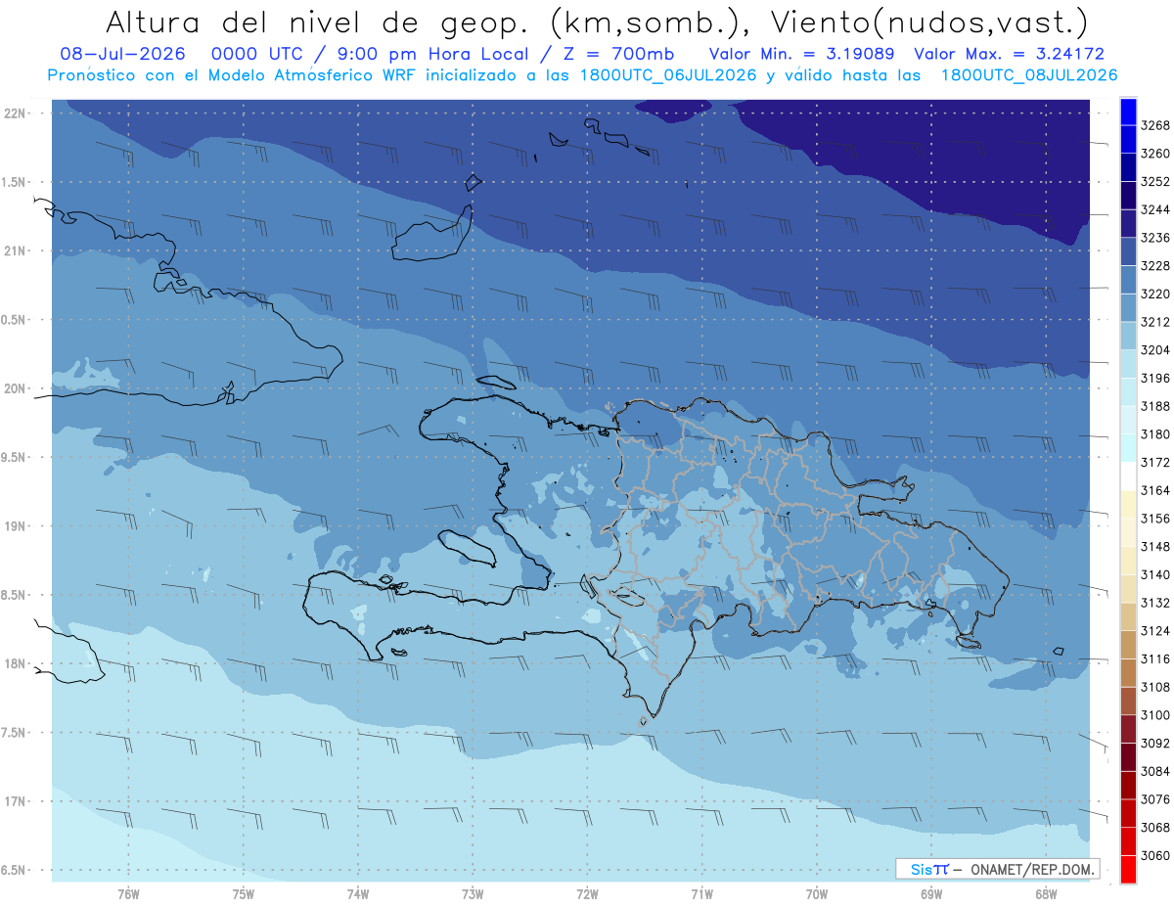Click the '72W' longitude label
Viewport: 1174px width, 907px height.
tap(587, 893)
